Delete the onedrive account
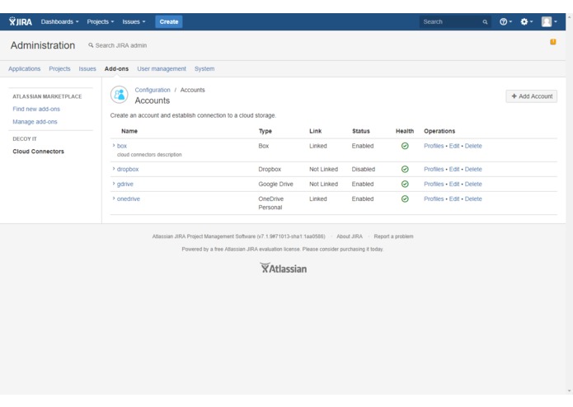This screenshot has width=573, height=407. tap(473, 199)
